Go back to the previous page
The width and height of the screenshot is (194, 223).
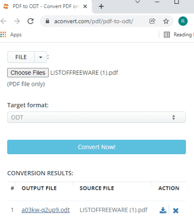(3, 21)
